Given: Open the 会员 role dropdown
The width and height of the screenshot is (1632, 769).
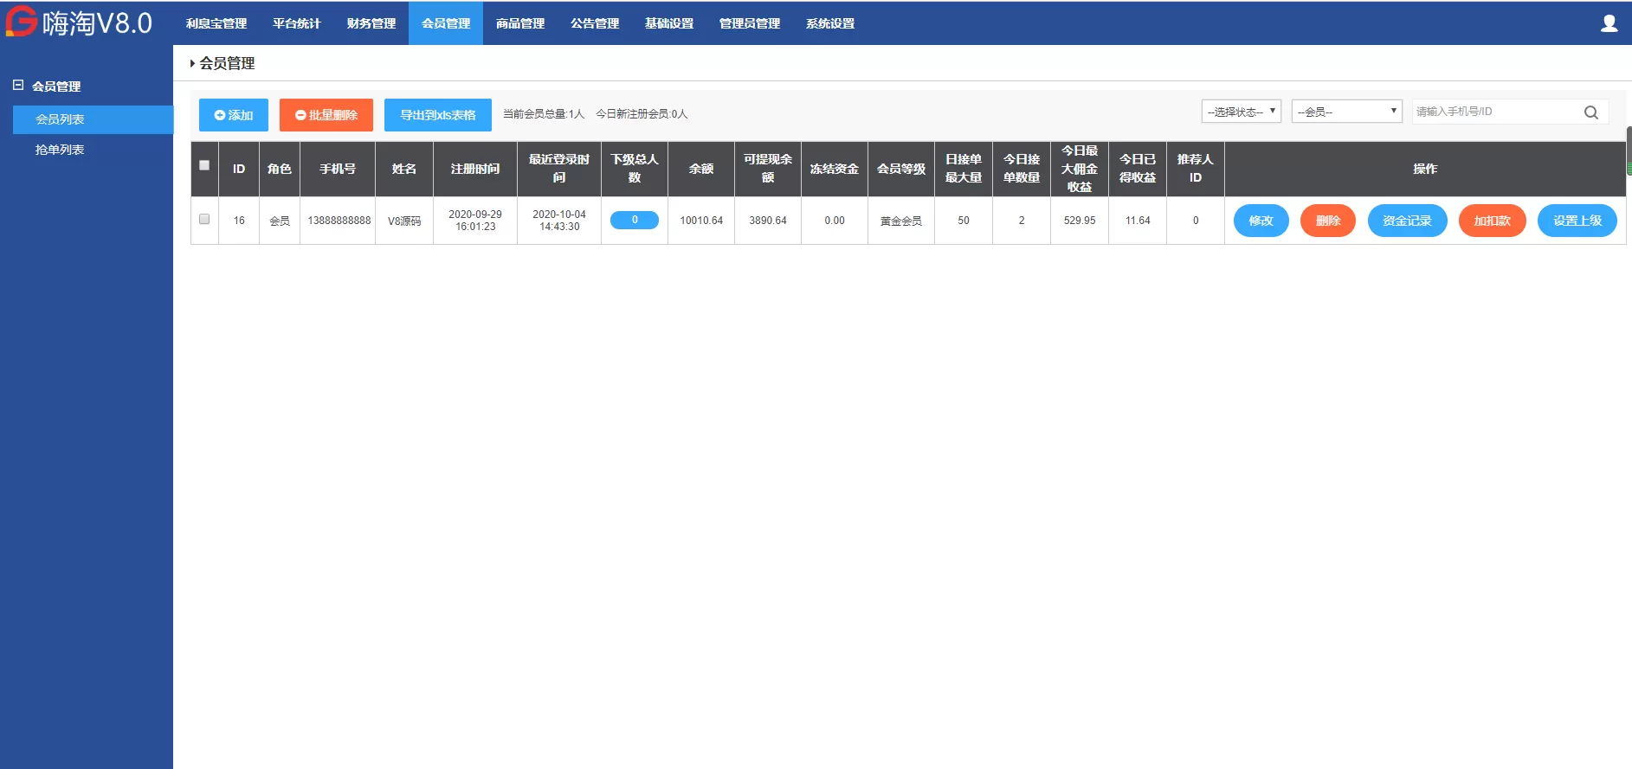Looking at the screenshot, I should tap(1346, 112).
